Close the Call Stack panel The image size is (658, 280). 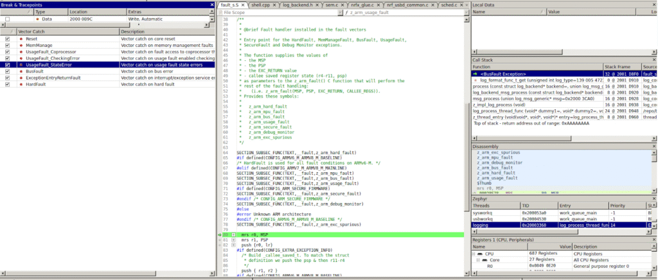[654, 60]
